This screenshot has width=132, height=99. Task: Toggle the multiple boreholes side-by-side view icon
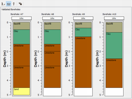tap(9, 4)
